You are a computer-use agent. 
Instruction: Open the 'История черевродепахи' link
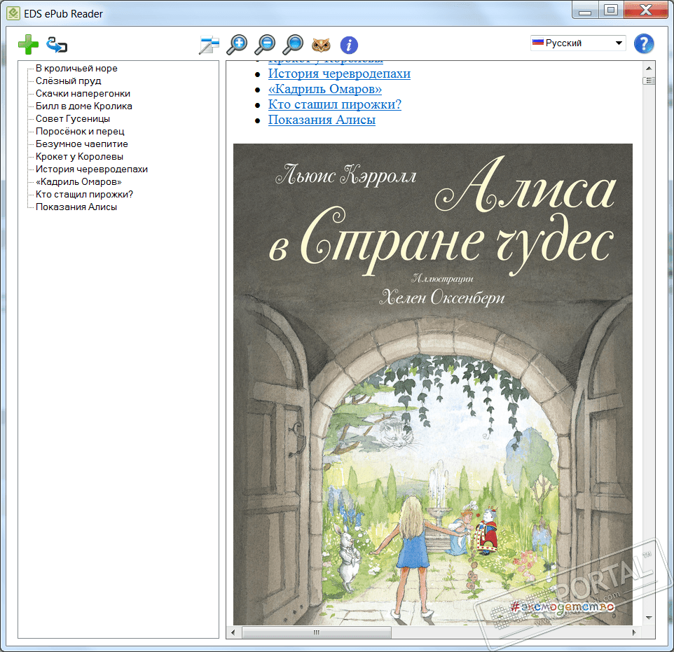click(339, 74)
